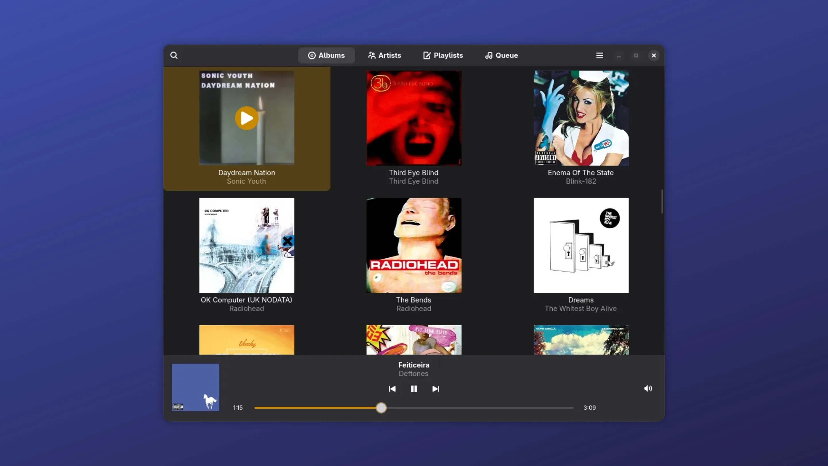The width and height of the screenshot is (828, 466).
Task: Click the Deftones album art thumbnail
Action: pyautogui.click(x=195, y=387)
